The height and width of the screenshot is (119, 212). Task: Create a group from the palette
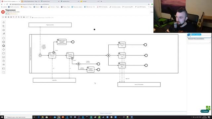coord(4,72)
